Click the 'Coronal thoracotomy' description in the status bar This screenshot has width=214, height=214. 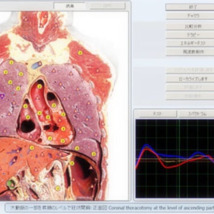point(161,208)
